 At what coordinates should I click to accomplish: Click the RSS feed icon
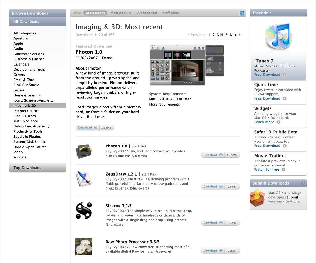[242, 13]
